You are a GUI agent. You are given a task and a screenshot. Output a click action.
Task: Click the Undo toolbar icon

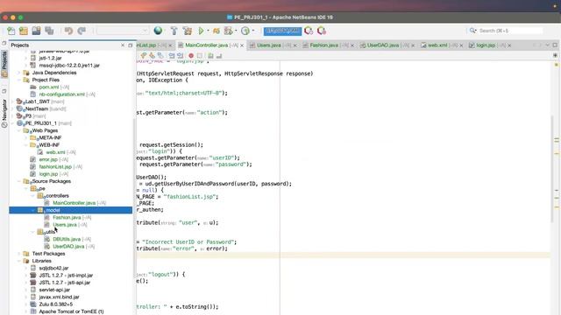[x=68, y=31]
